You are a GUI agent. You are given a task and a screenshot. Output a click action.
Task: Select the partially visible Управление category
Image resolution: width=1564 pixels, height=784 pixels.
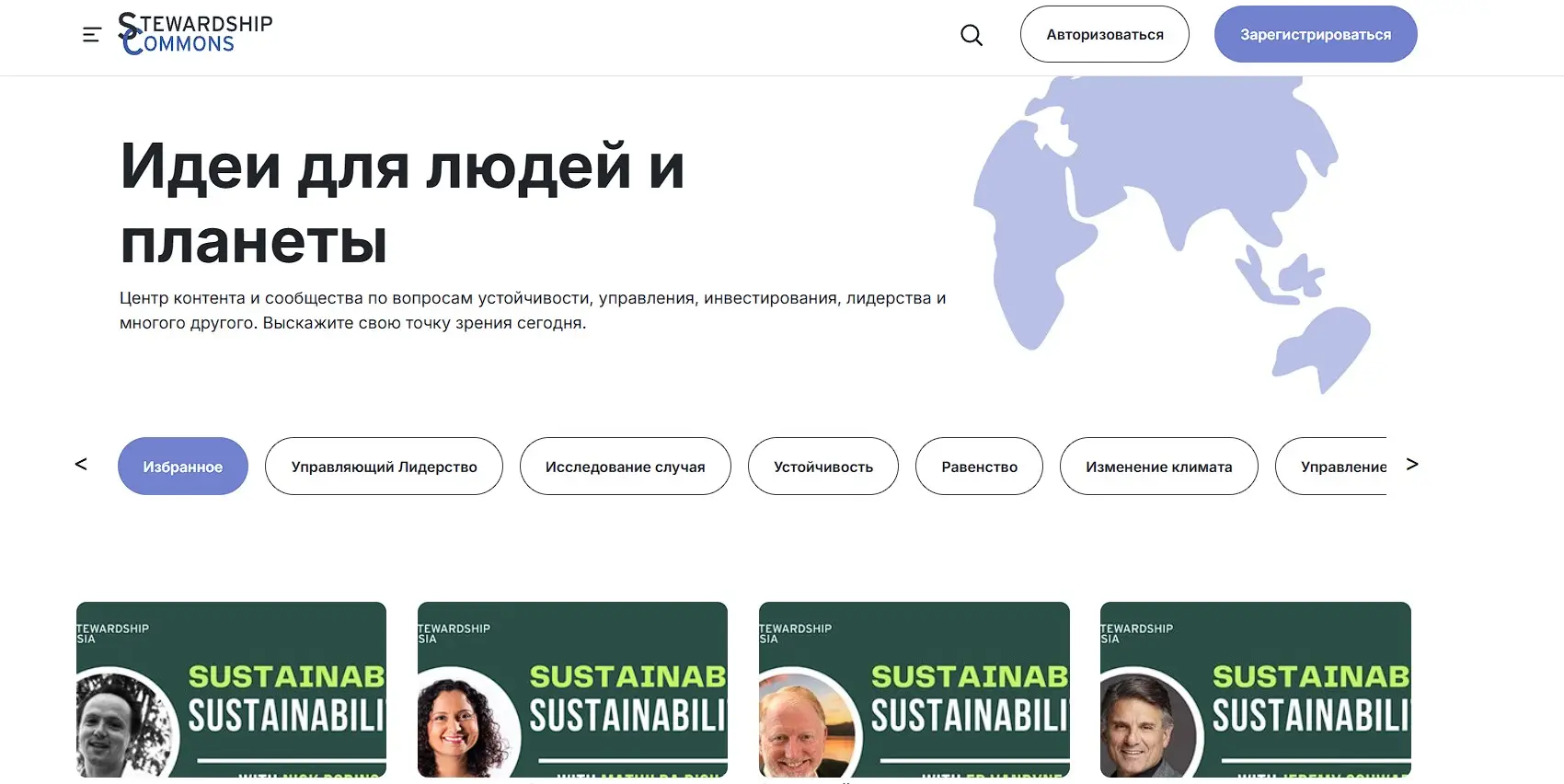coord(1331,466)
